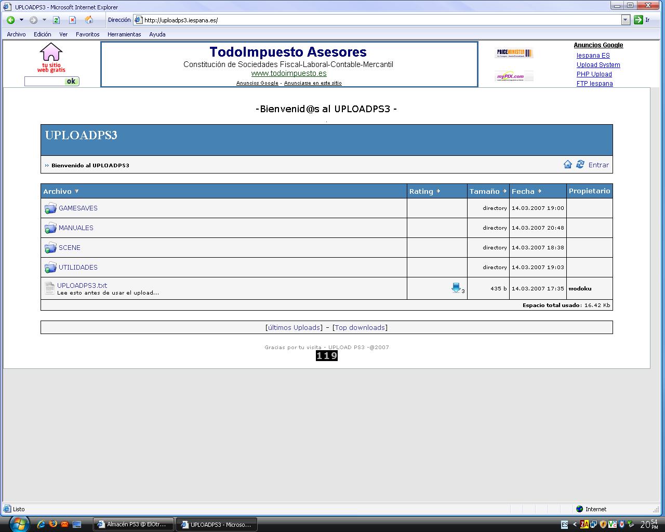The height and width of the screenshot is (532, 665).
Task: Click the blue download arrow for UPLOADPS3.txt
Action: [456, 288]
